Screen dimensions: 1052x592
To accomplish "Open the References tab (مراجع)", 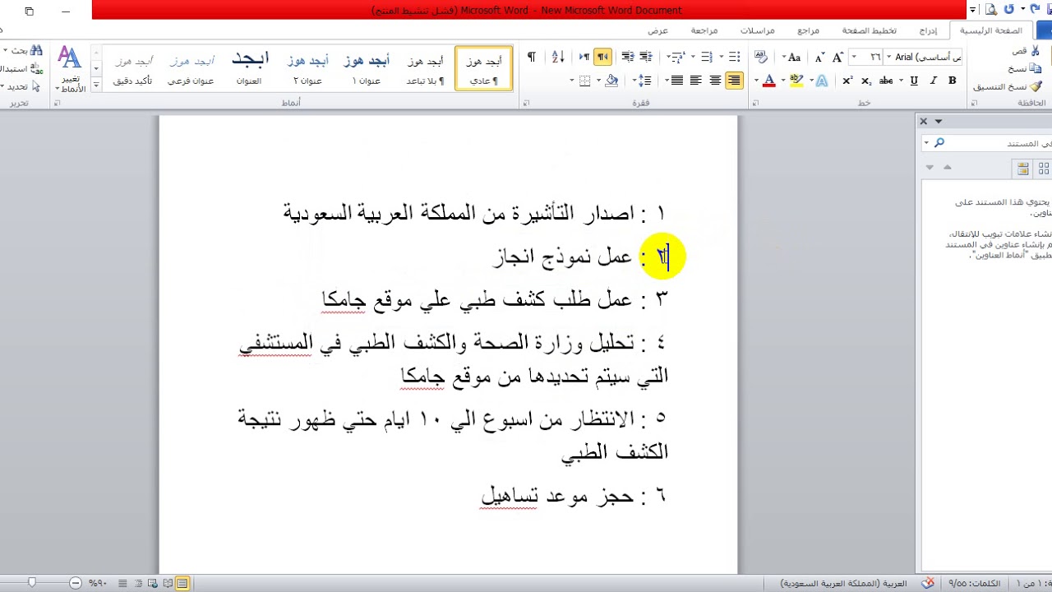I will pos(808,30).
